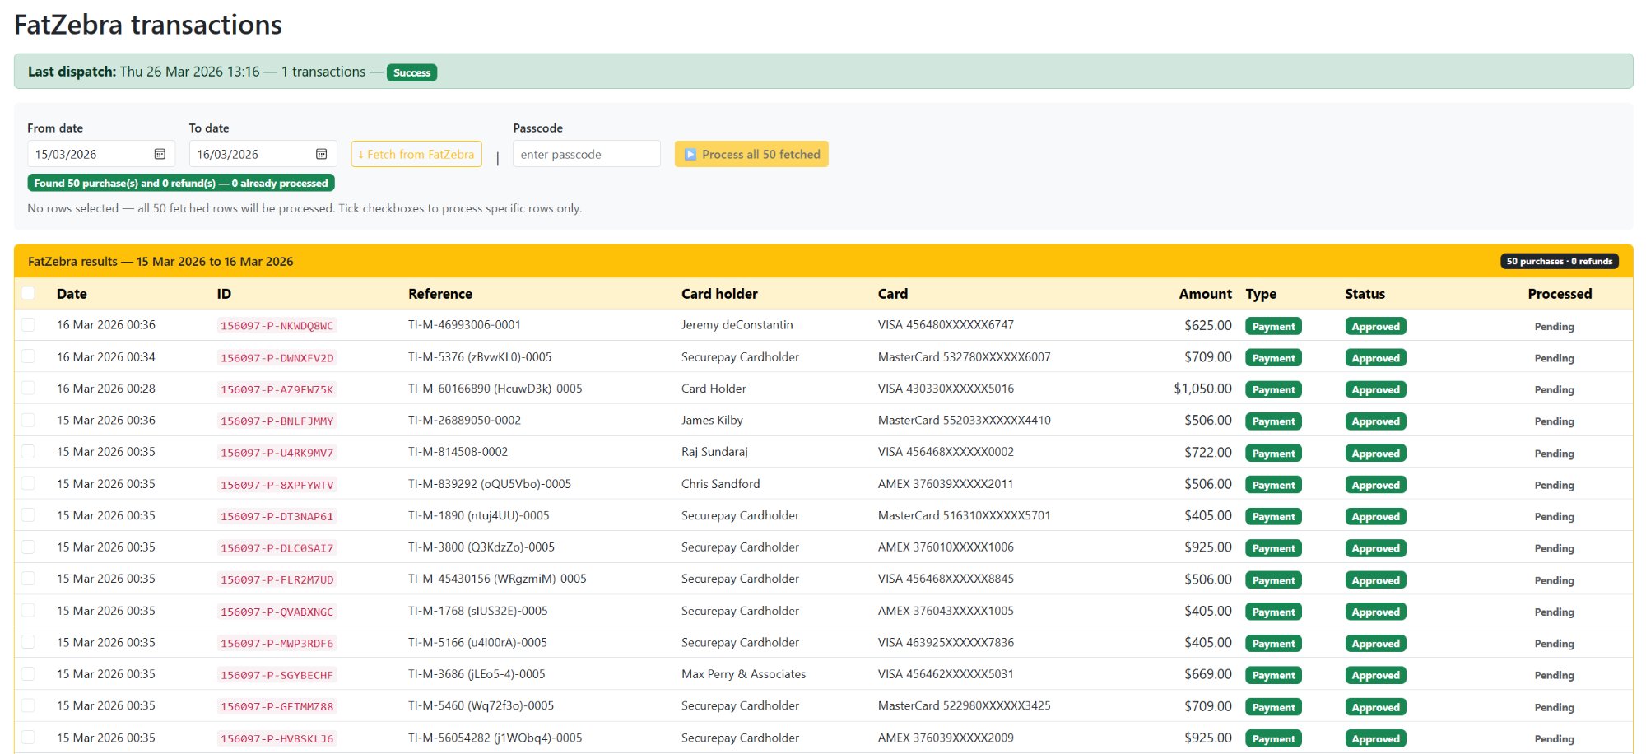1646x754 pixels.
Task: Click the Amount column header
Action: pos(1205,294)
